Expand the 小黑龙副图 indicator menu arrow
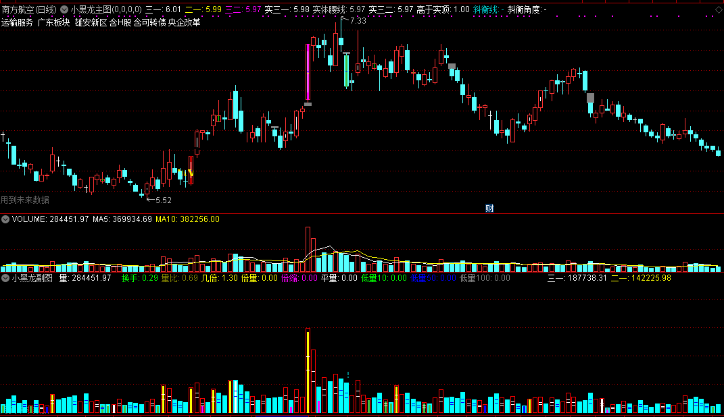724x417 pixels. click(5, 278)
